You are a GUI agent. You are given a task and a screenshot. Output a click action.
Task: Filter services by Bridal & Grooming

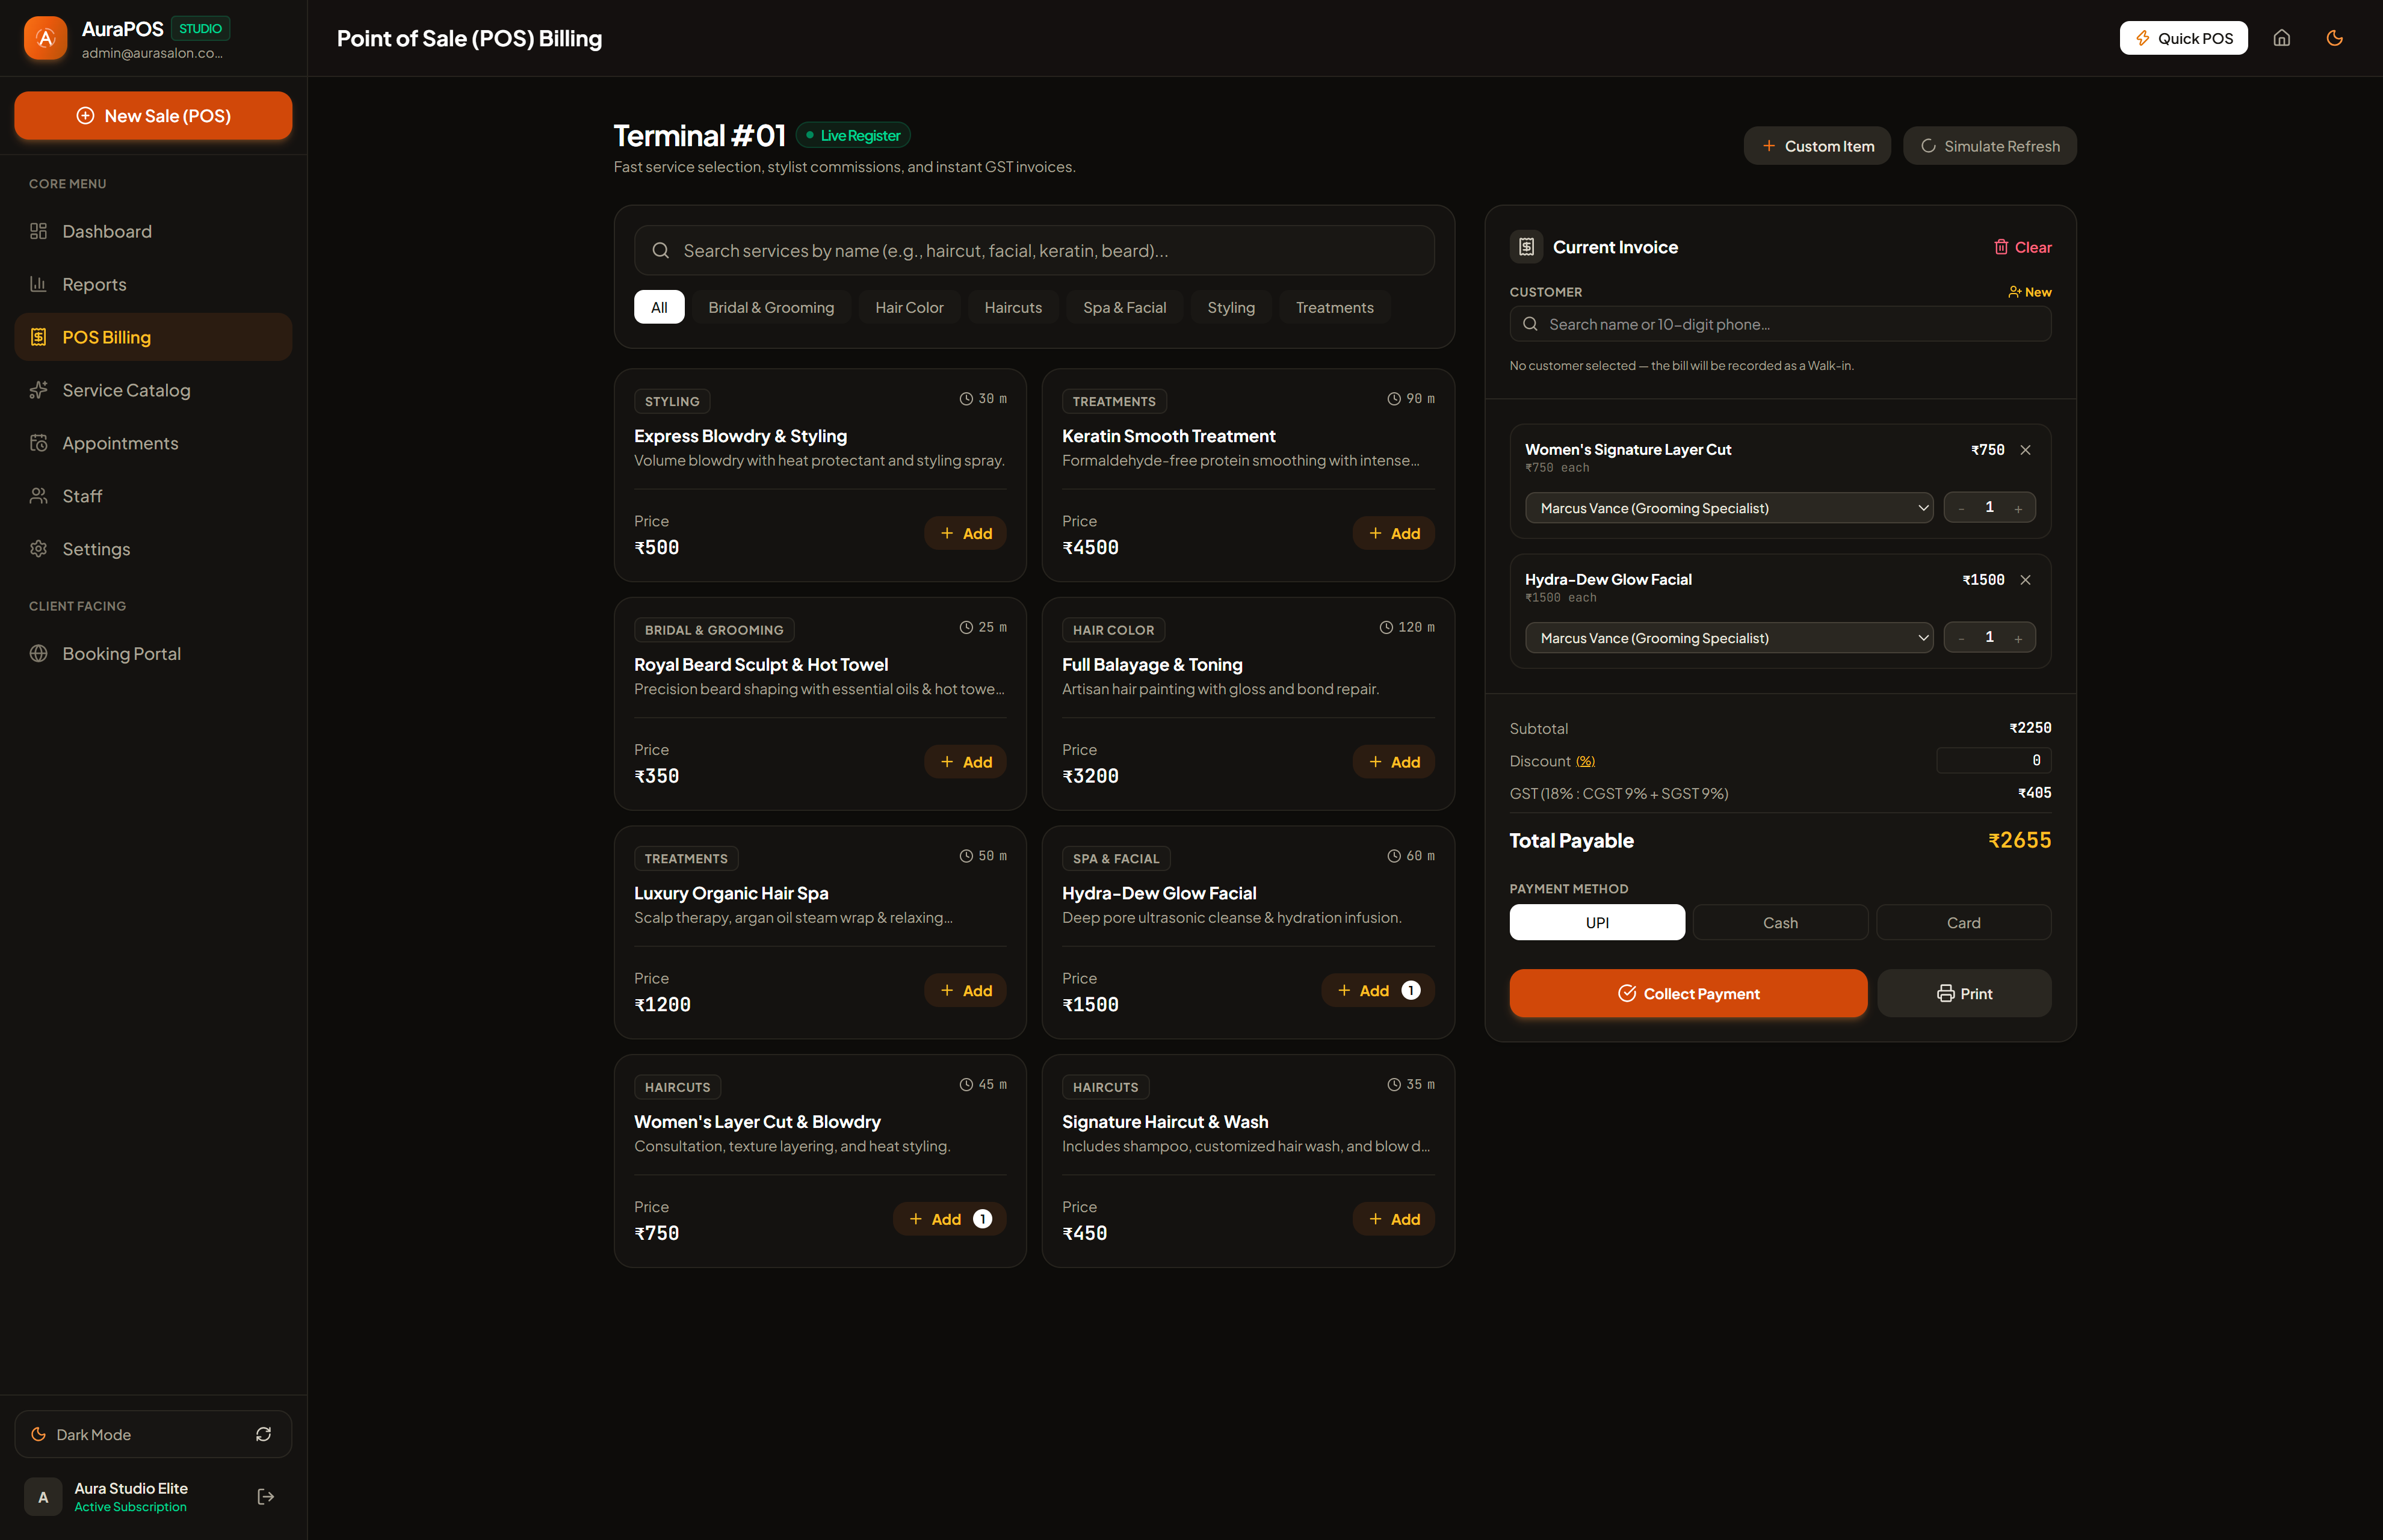coord(770,307)
